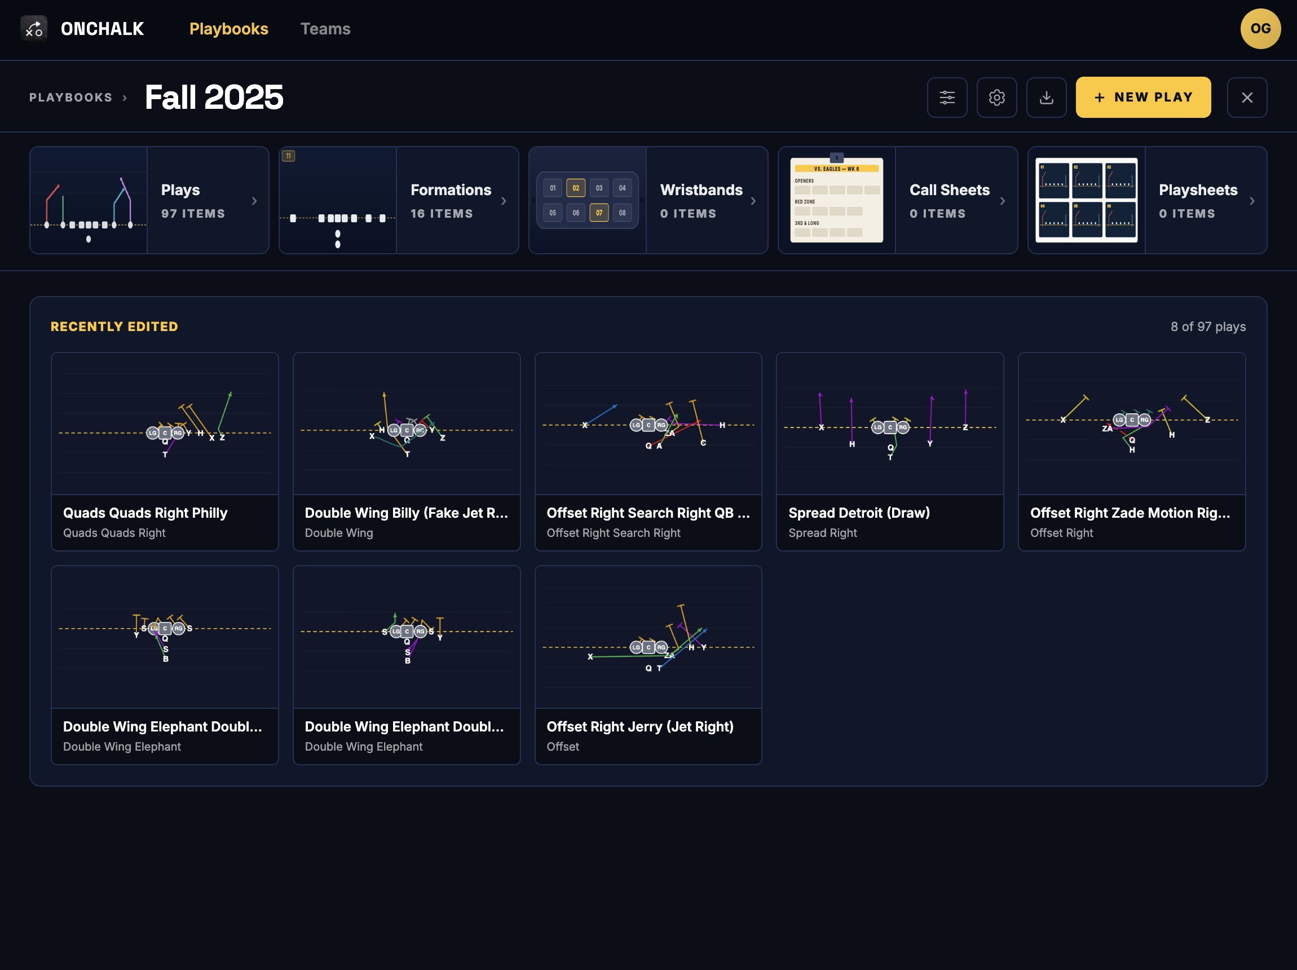
Task: Close the Fall 2025 playbook
Action: pos(1247,98)
